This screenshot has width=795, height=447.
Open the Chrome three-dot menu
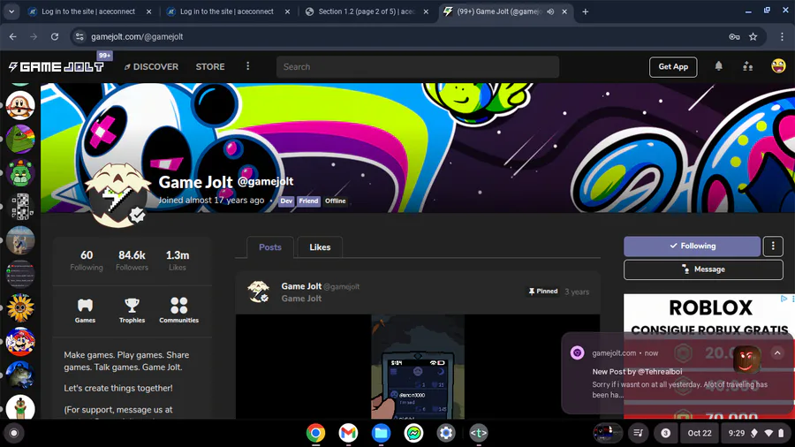tap(782, 36)
